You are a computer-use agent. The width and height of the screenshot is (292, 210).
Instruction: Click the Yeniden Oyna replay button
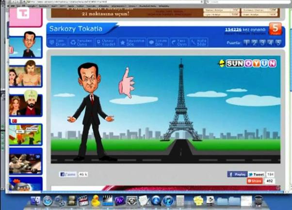coord(81,43)
